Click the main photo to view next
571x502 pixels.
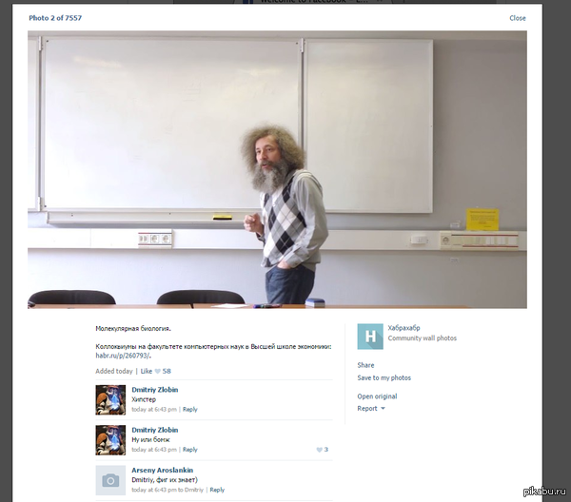[277, 169]
